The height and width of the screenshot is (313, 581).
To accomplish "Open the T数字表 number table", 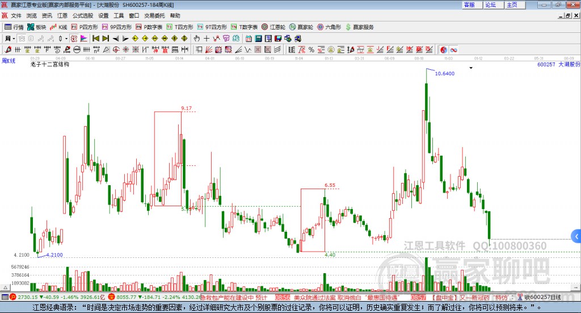I will point(244,27).
